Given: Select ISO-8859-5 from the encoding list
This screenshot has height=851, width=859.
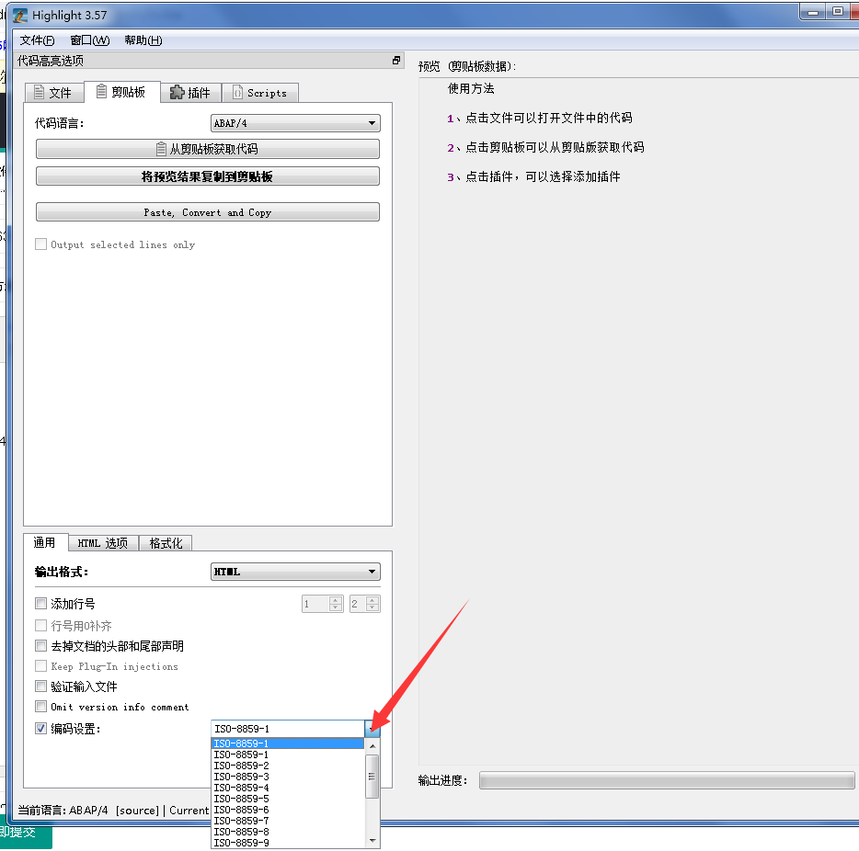Looking at the screenshot, I should pos(241,799).
